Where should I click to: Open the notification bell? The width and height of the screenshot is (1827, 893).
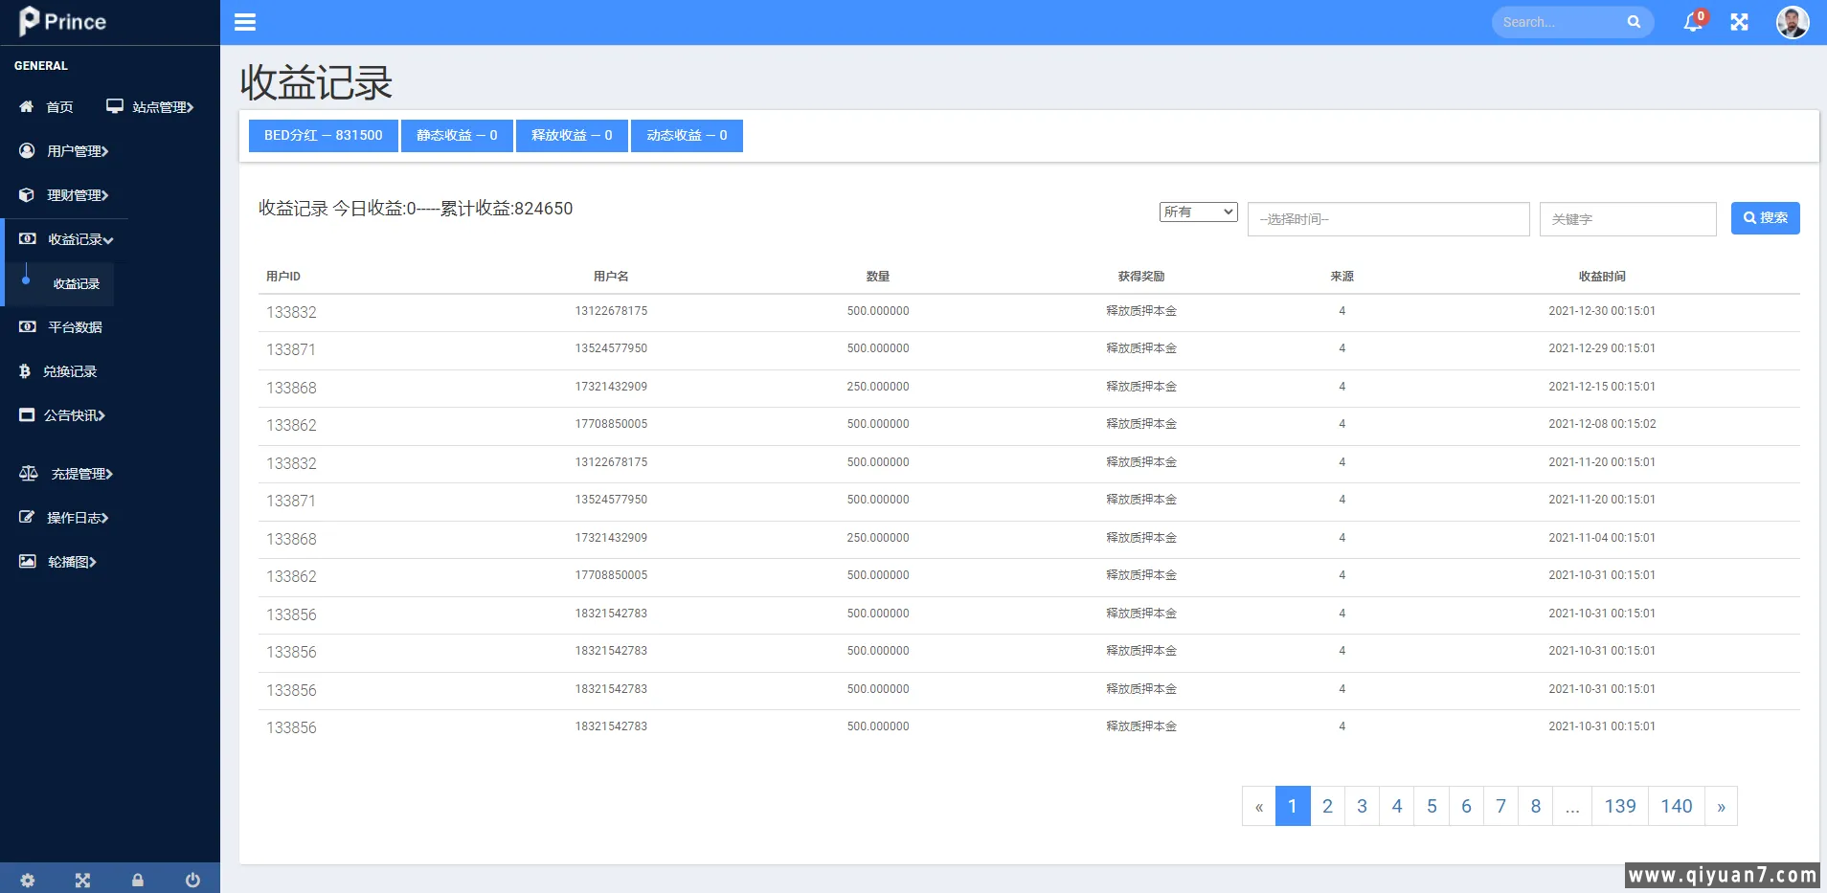click(x=1693, y=22)
